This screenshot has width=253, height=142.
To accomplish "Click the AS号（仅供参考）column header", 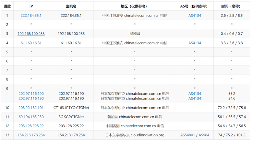I will pyautogui.click(x=195, y=6).
